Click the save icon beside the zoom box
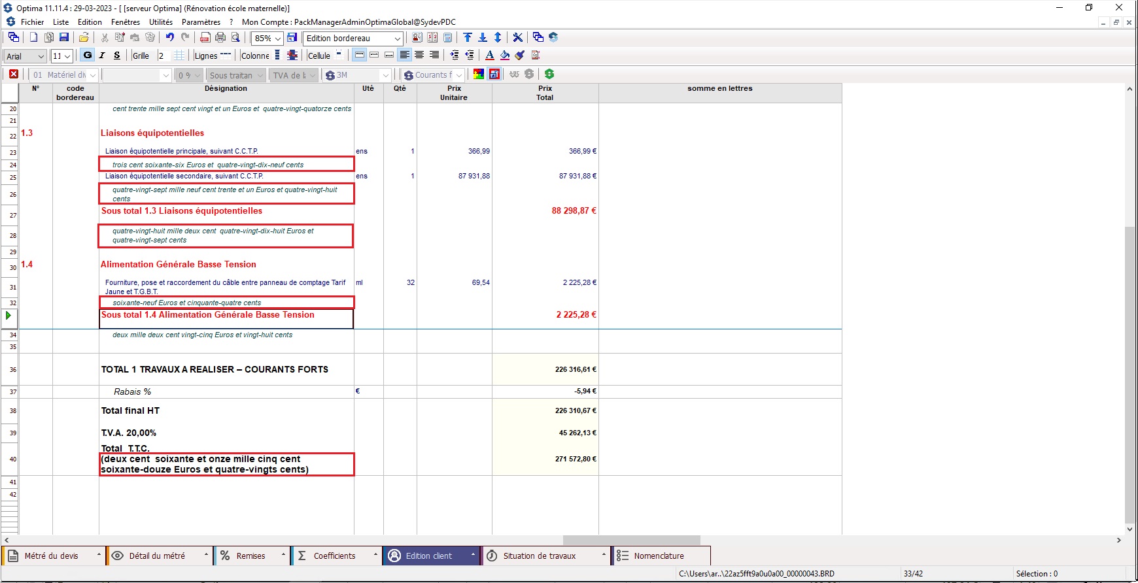1138x583 pixels. point(292,38)
